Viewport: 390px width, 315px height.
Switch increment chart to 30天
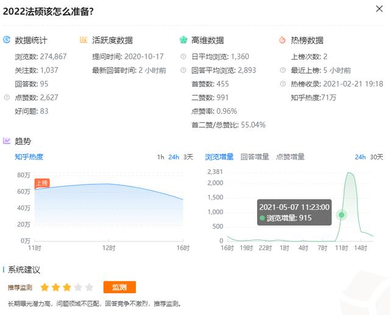click(377, 157)
